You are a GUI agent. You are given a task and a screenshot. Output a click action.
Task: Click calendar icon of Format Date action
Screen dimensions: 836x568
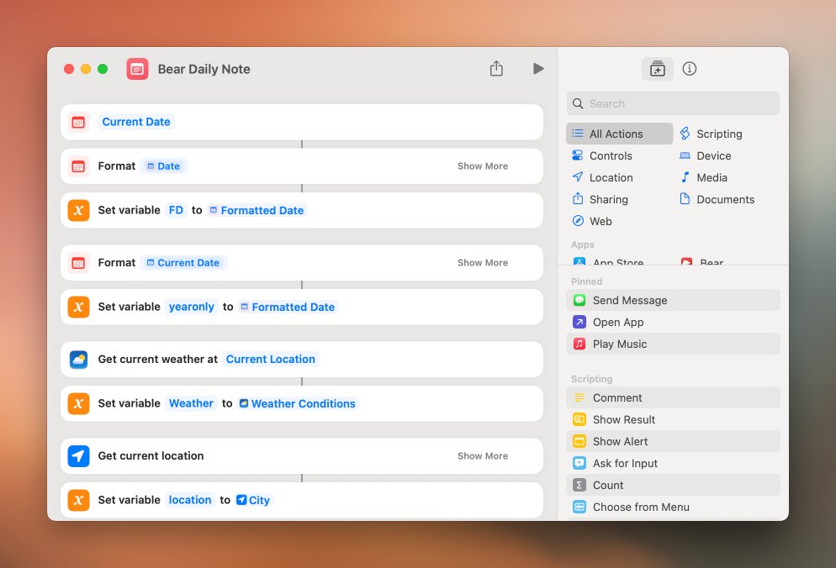(x=78, y=166)
